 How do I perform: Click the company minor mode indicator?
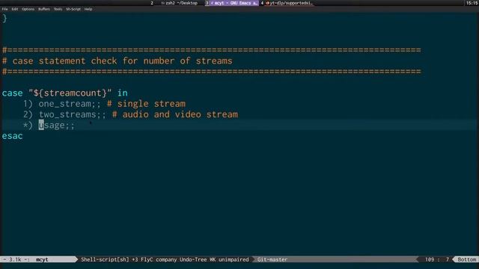pos(166,259)
